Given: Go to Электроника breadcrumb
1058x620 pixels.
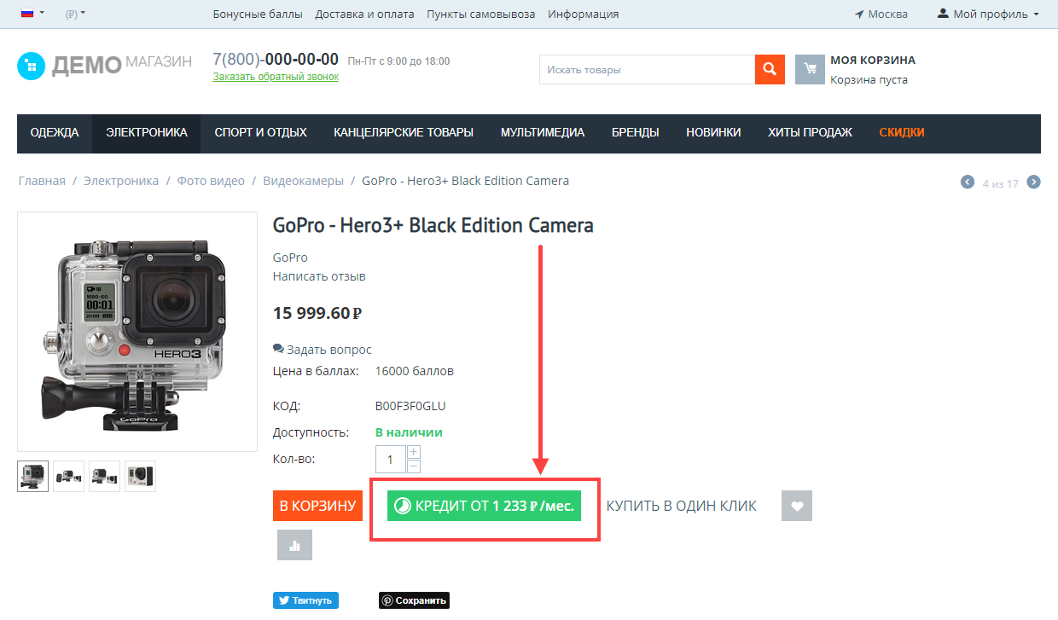Looking at the screenshot, I should [x=121, y=181].
